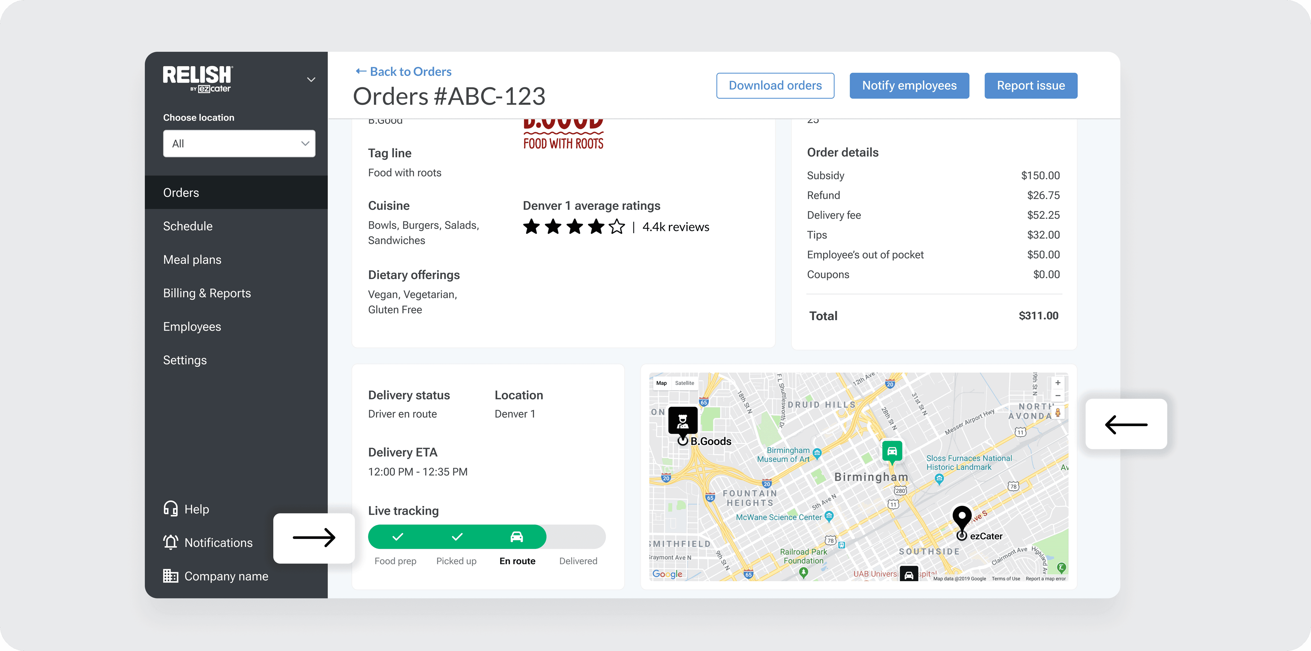Open the Schedule menu item

(188, 226)
